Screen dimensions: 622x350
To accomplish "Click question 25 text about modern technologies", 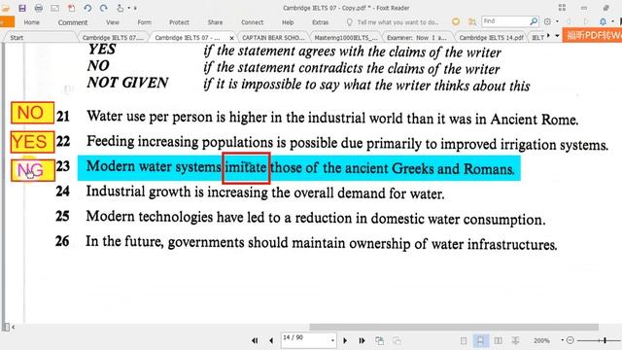I will tap(315, 218).
